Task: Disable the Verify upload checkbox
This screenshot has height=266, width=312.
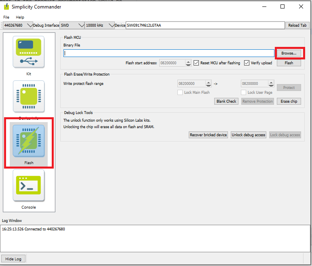Action: click(x=247, y=63)
